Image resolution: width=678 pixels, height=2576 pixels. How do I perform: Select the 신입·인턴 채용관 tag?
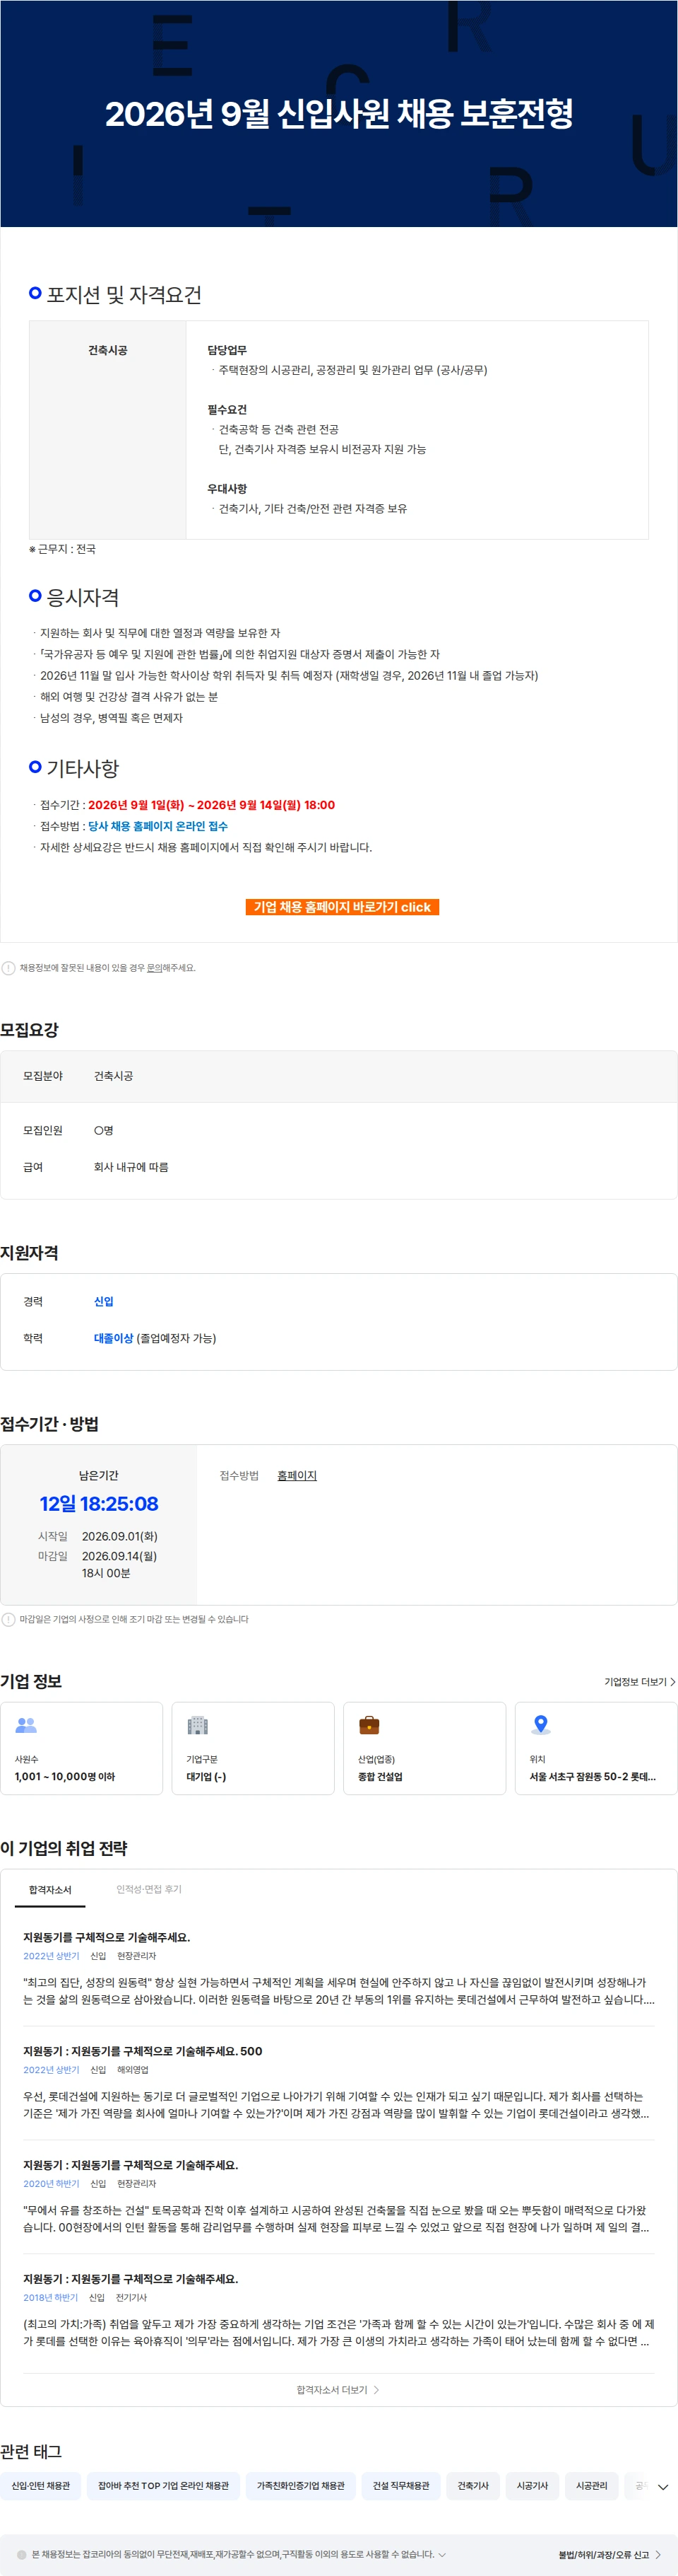click(x=41, y=2485)
